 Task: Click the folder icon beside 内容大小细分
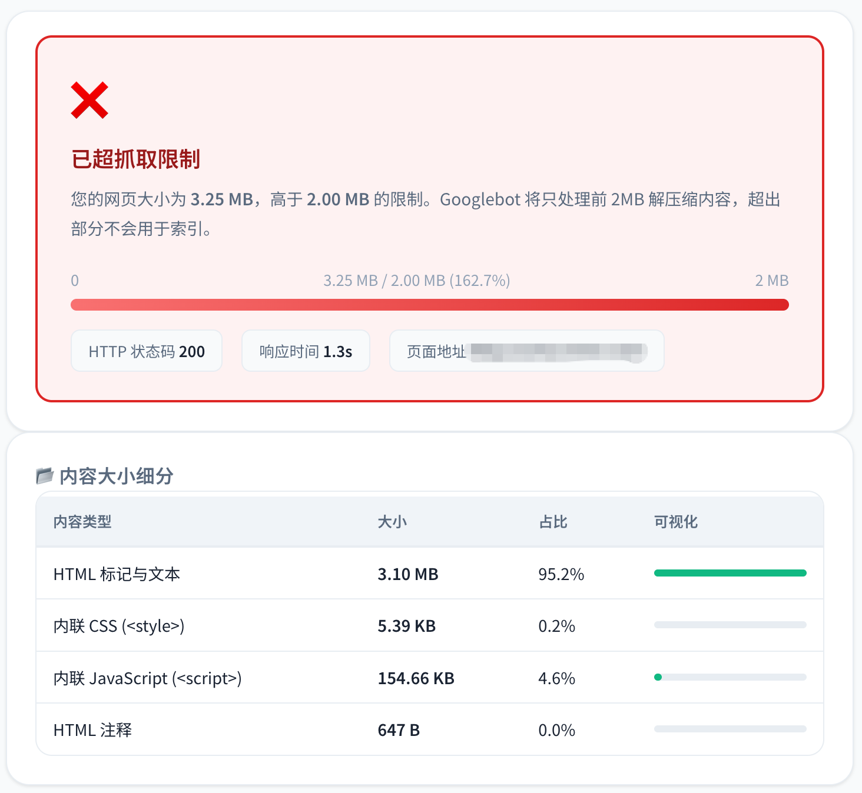point(45,475)
